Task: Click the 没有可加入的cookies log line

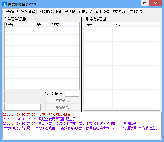Action: click(x=38, y=114)
